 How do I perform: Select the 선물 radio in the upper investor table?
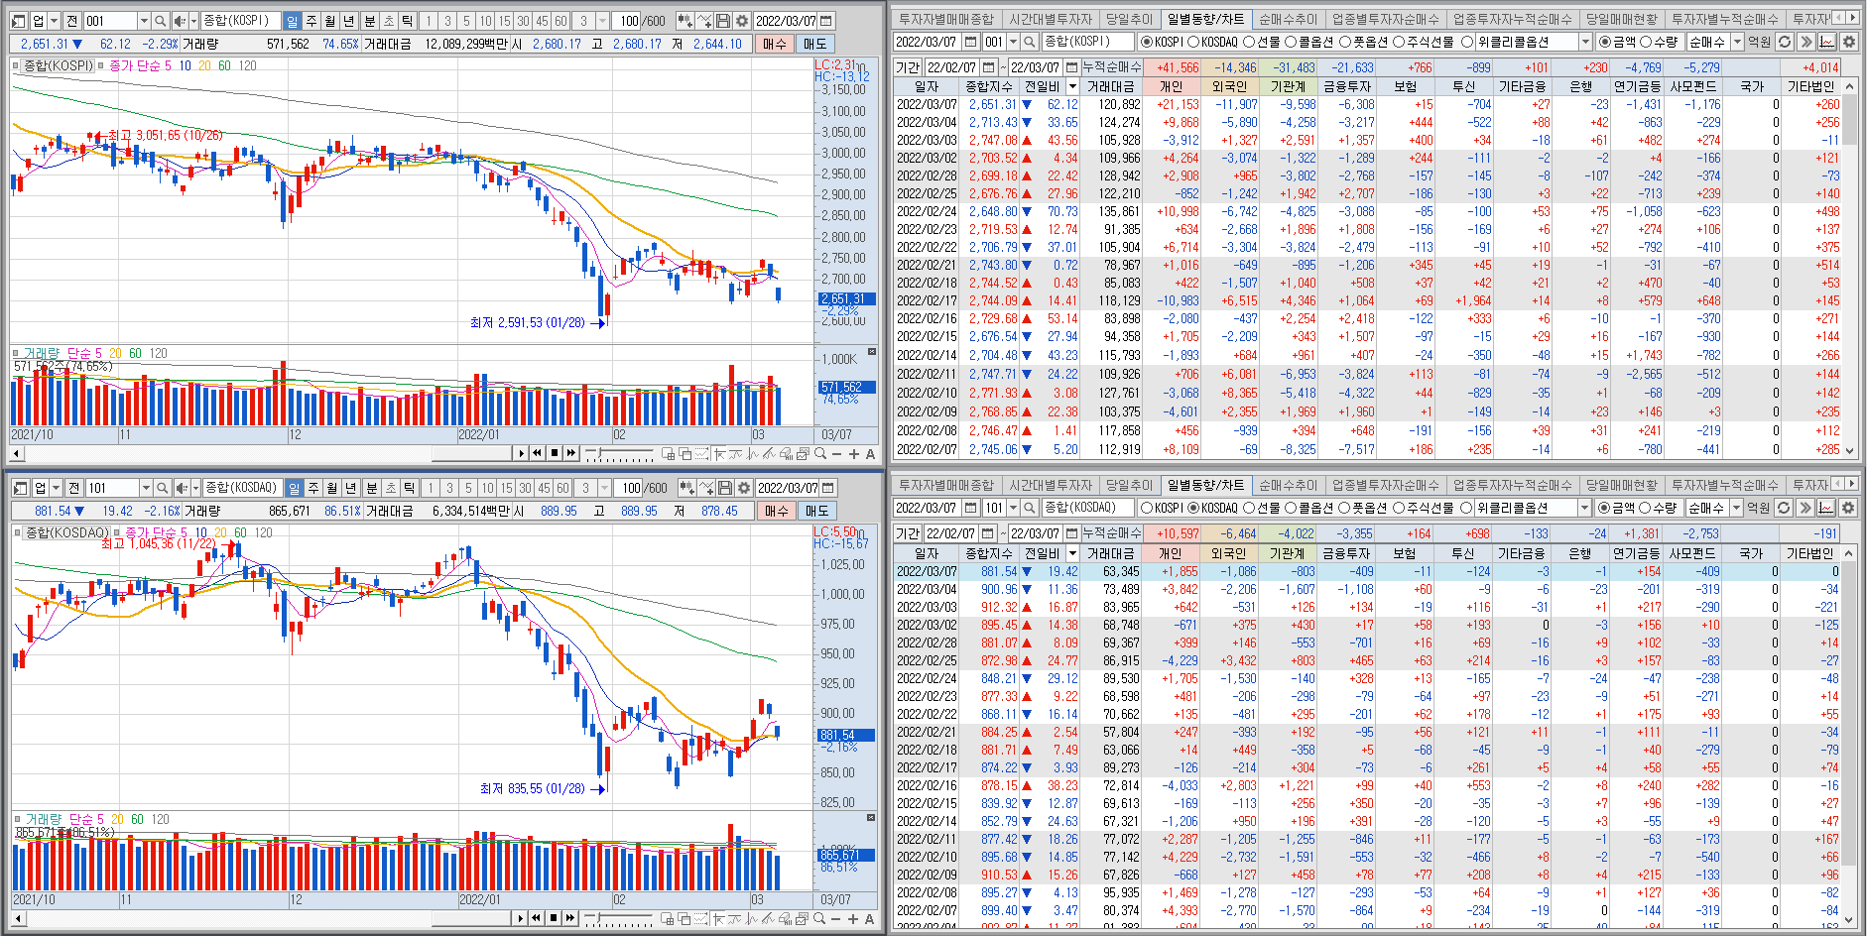(1249, 42)
